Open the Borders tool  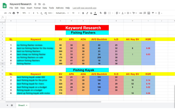(105, 13)
